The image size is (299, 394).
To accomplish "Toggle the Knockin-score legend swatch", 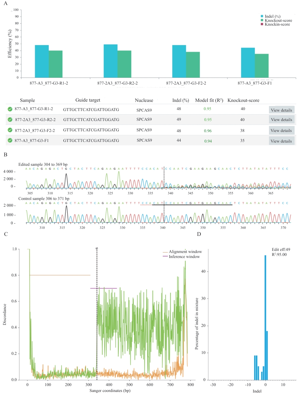I will (262, 24).
